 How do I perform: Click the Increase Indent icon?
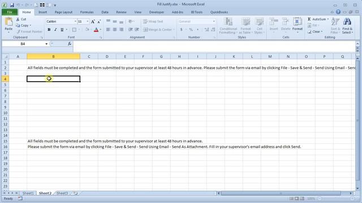(x=137, y=29)
